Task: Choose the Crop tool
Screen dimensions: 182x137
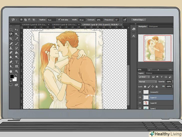Action: [11, 39]
